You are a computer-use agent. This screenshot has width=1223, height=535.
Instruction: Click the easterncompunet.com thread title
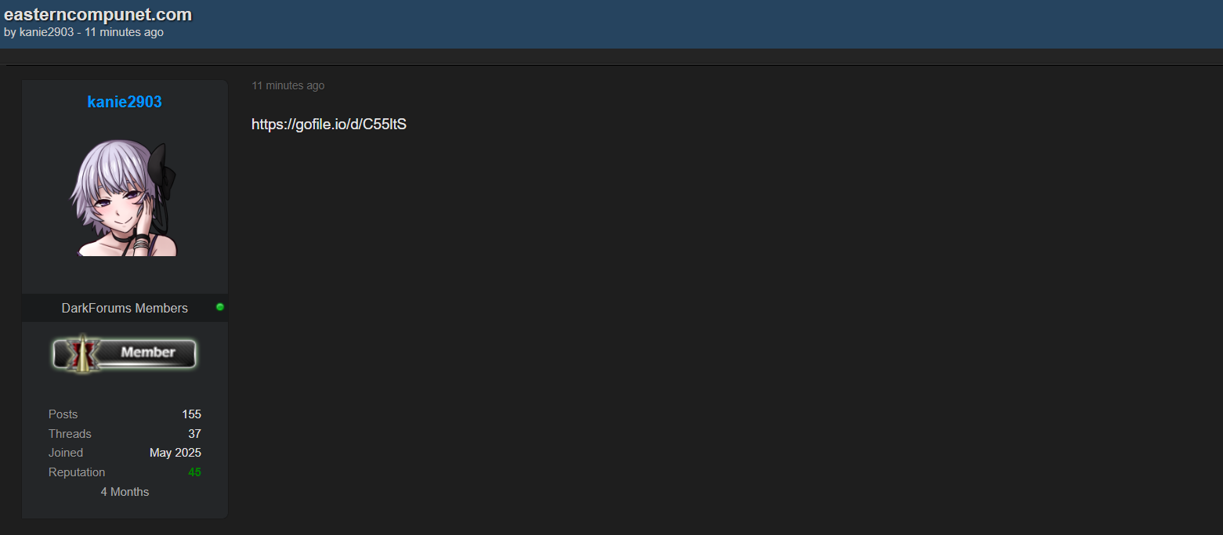pos(98,14)
